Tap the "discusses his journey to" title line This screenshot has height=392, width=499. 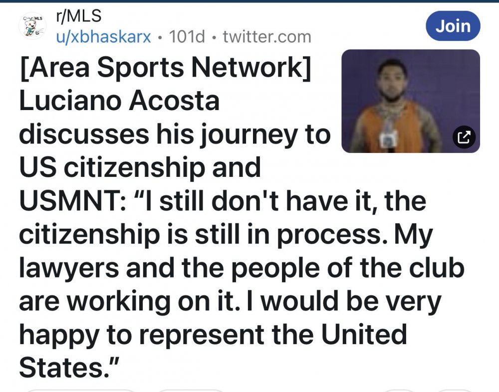tap(175, 134)
